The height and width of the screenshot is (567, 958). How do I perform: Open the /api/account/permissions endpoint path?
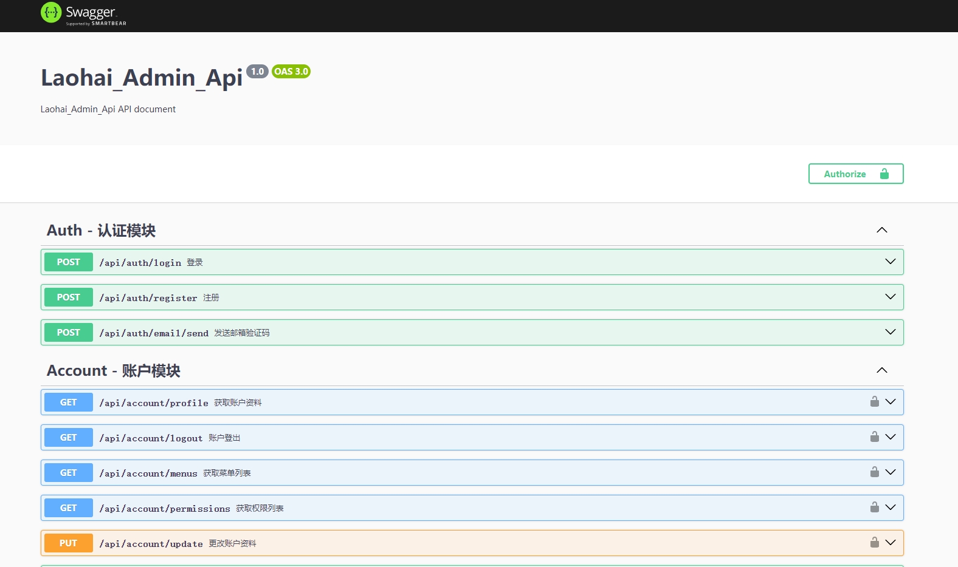tap(165, 509)
